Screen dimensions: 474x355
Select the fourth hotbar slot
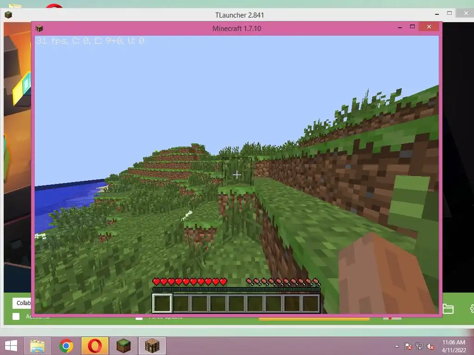[218, 303]
